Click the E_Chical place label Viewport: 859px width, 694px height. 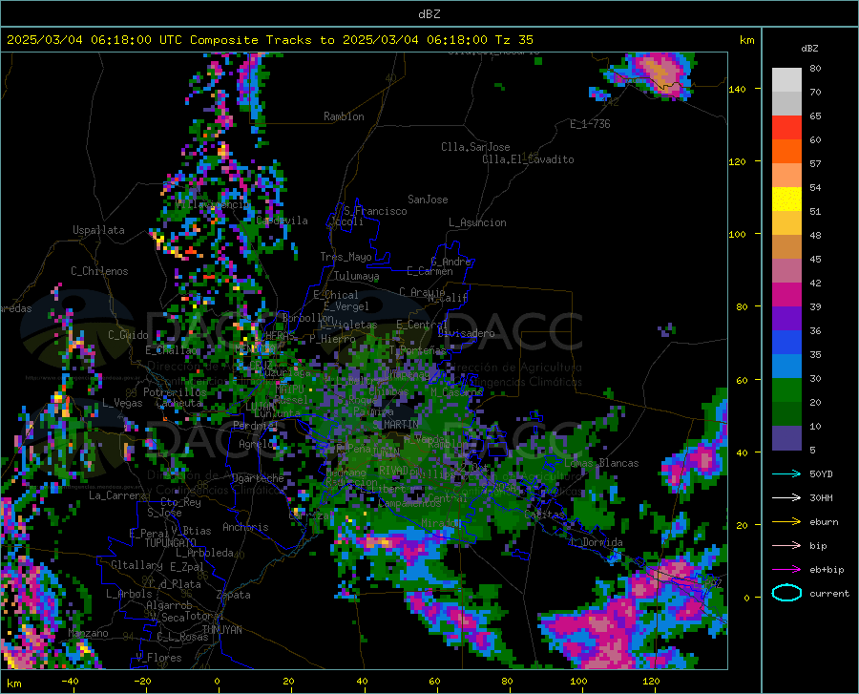coord(336,295)
